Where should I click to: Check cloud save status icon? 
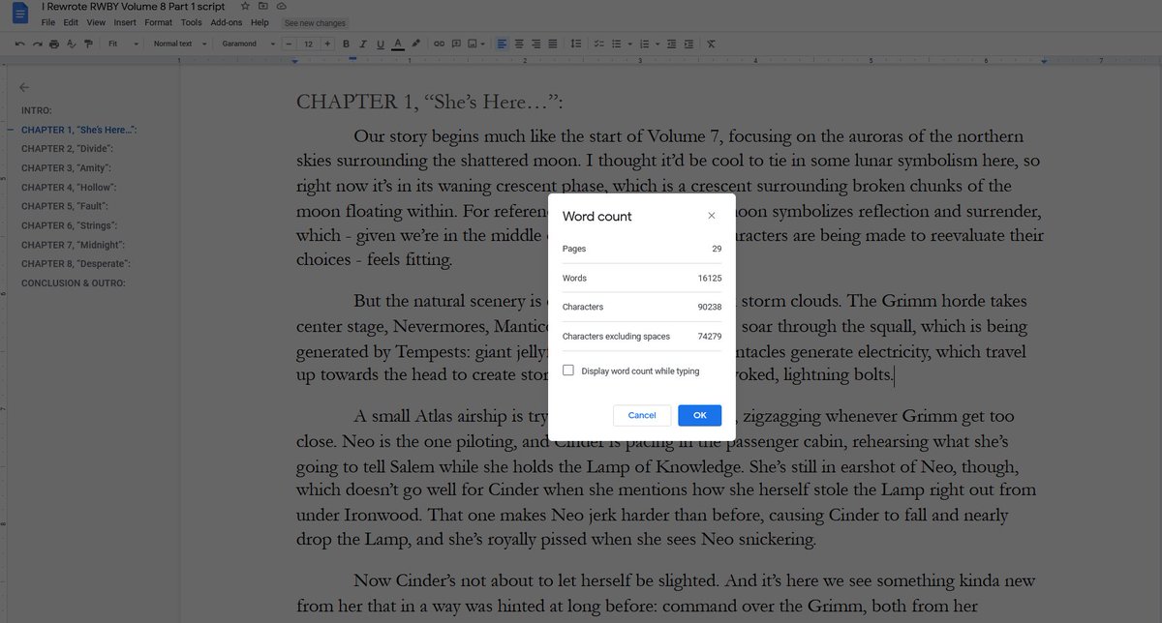click(x=281, y=6)
